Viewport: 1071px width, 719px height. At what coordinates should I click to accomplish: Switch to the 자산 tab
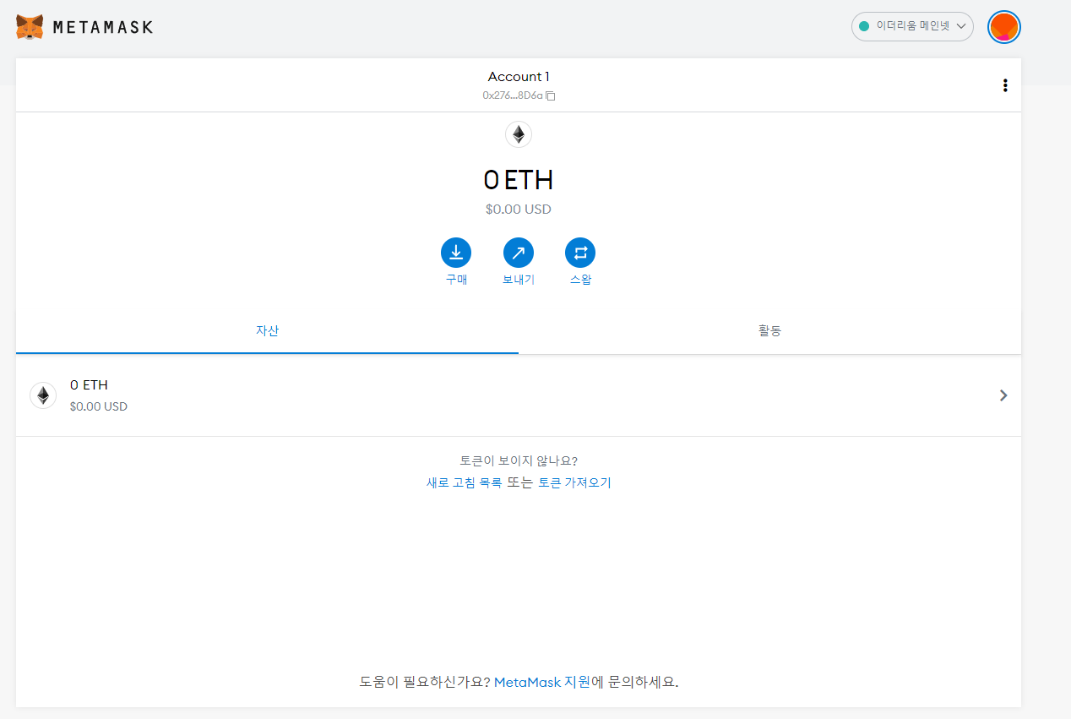tap(267, 330)
